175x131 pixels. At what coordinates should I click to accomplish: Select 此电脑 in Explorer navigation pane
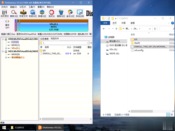[111, 37]
